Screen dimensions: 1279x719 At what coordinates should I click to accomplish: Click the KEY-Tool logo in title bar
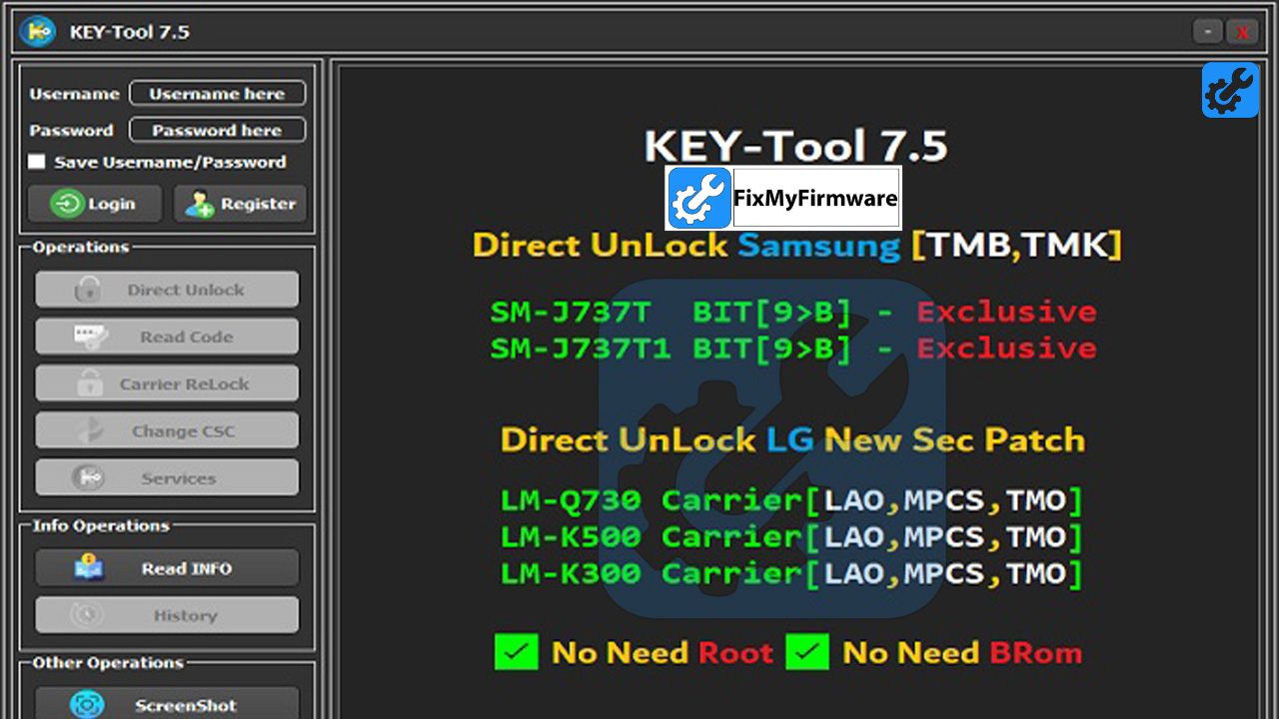point(37,32)
